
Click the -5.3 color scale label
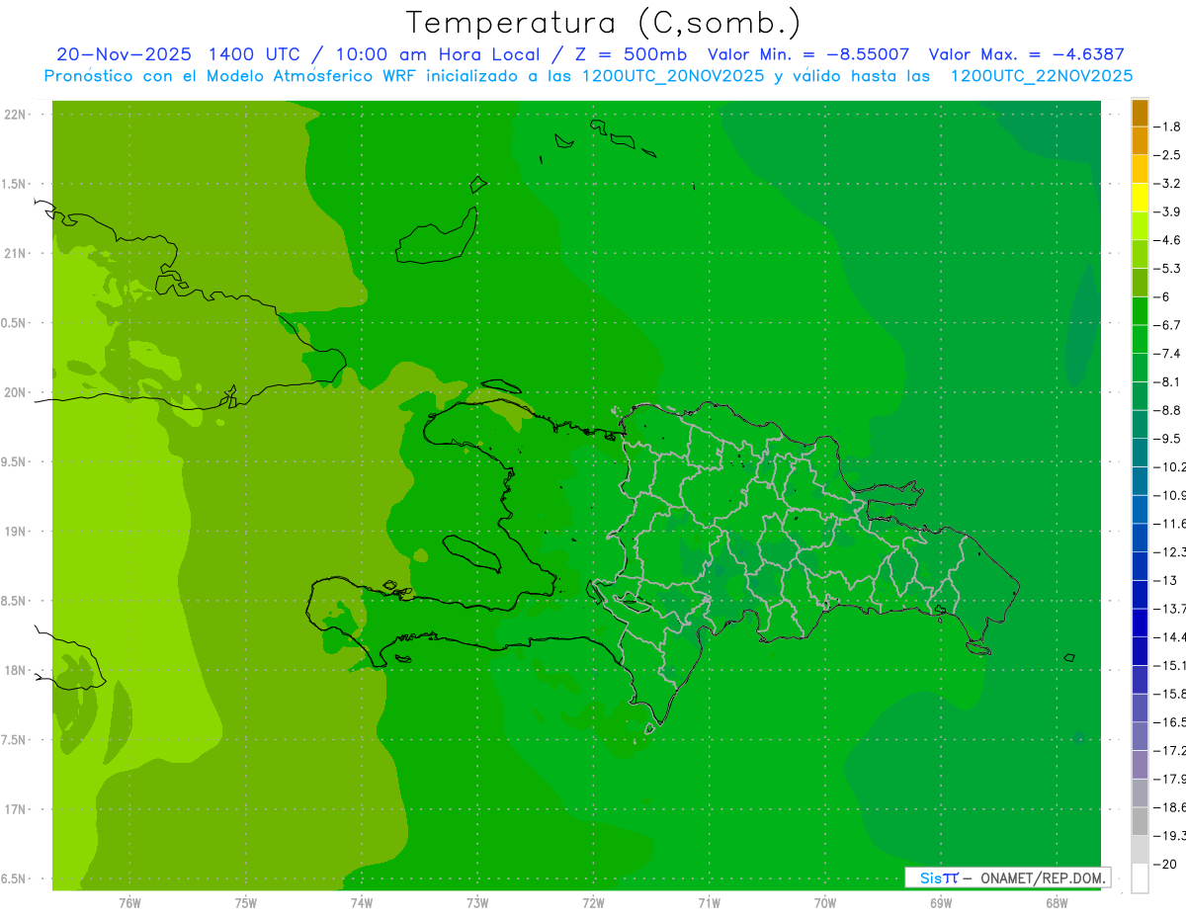pos(1167,269)
